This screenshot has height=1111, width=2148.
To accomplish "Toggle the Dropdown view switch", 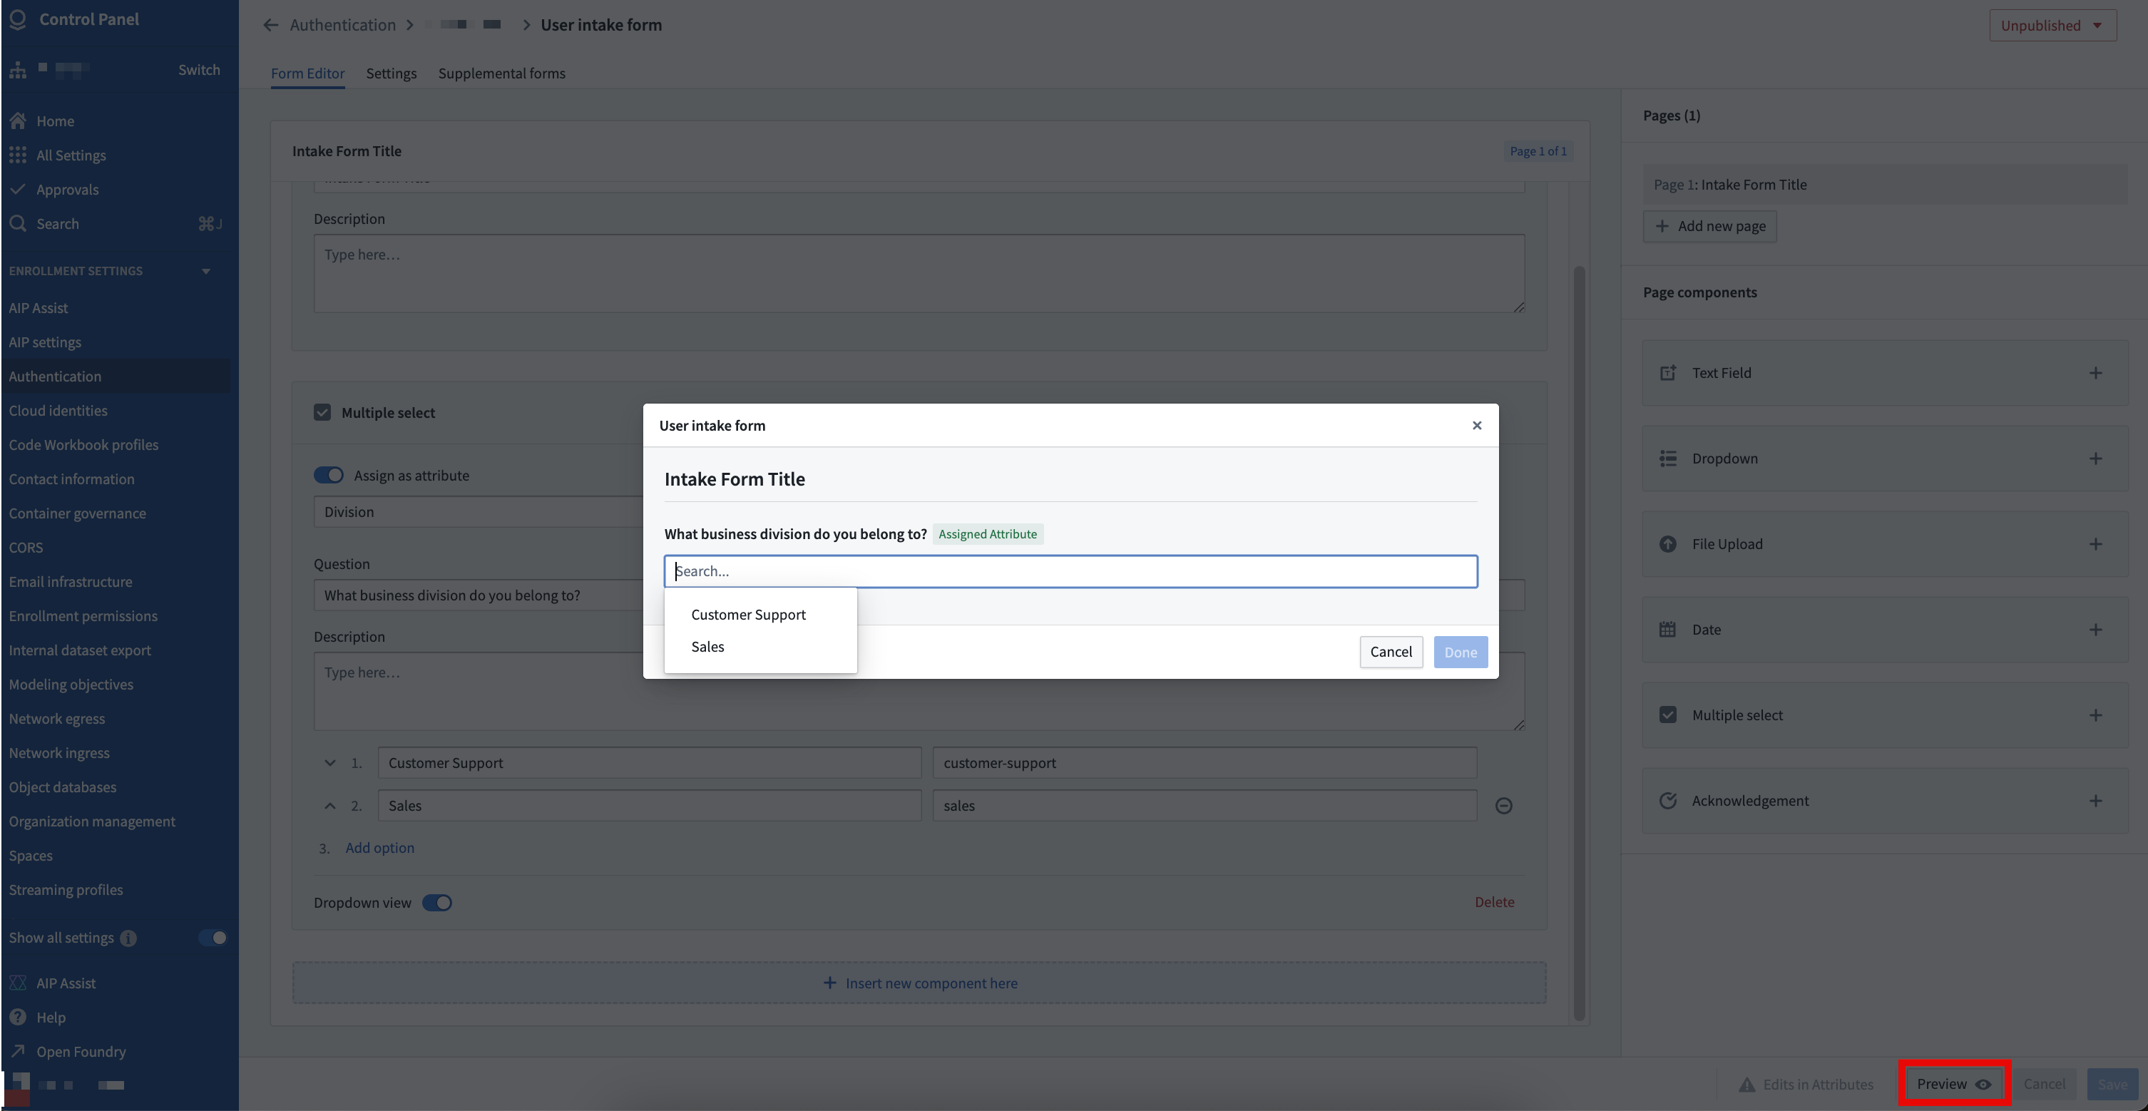I will (438, 903).
